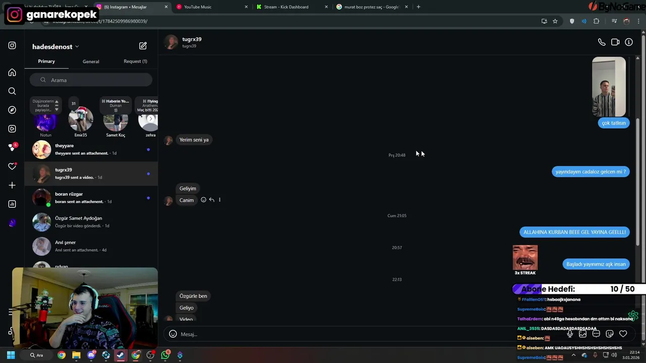The height and width of the screenshot is (363, 646).
Task: Open Instagram search magnifier in sidebar
Action: click(12, 91)
